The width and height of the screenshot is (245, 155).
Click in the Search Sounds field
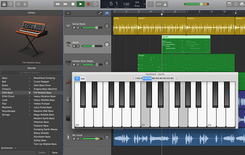pyautogui.click(x=31, y=73)
